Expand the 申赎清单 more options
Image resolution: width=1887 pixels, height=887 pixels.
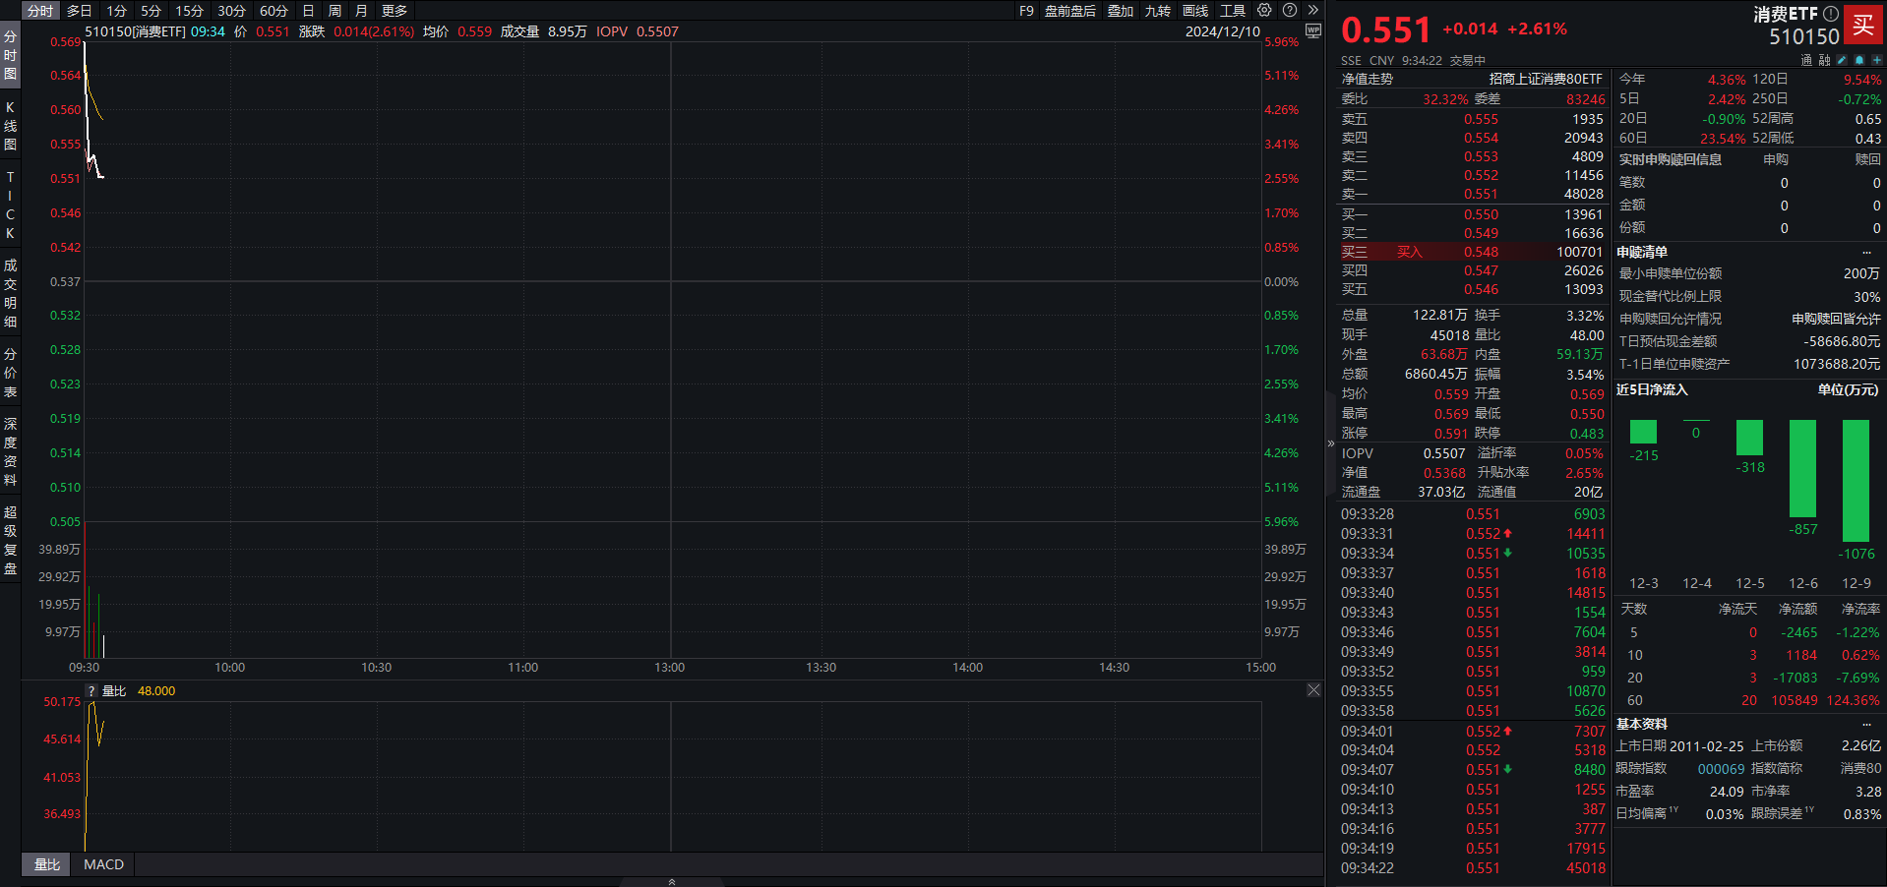(1866, 252)
